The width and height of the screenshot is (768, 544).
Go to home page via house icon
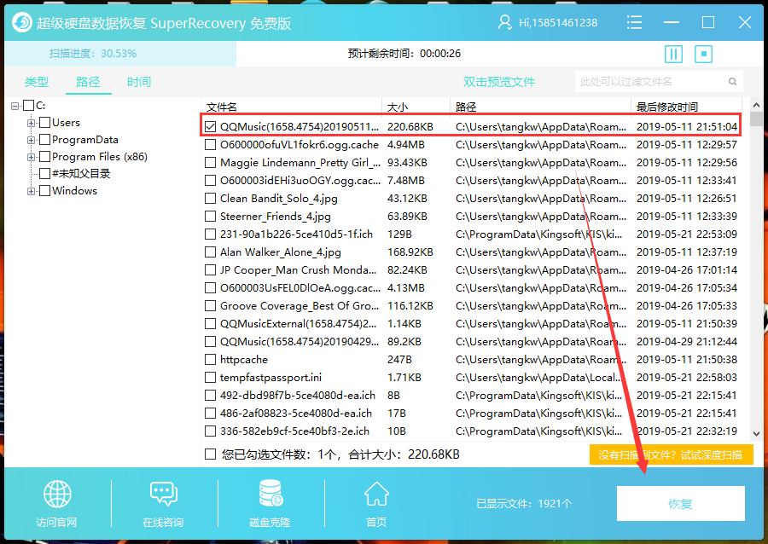[x=376, y=494]
